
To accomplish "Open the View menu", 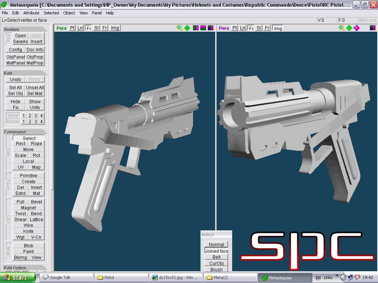I will tap(84, 13).
